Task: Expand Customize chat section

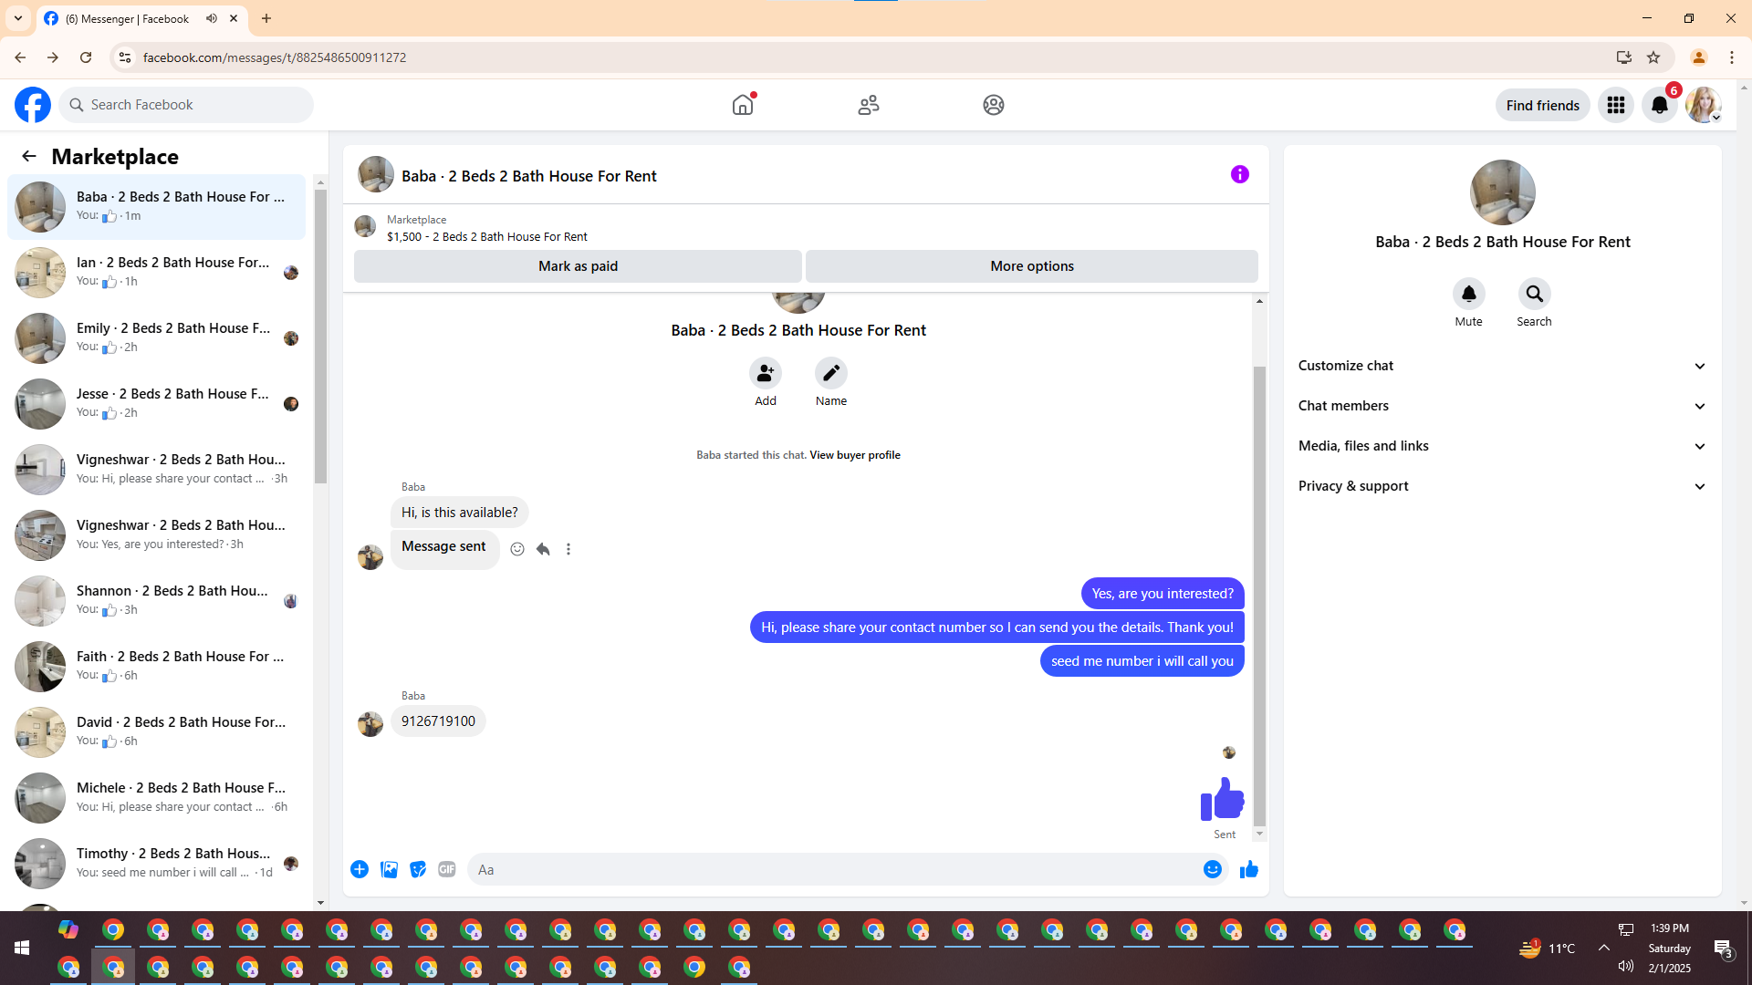Action: pyautogui.click(x=1502, y=366)
